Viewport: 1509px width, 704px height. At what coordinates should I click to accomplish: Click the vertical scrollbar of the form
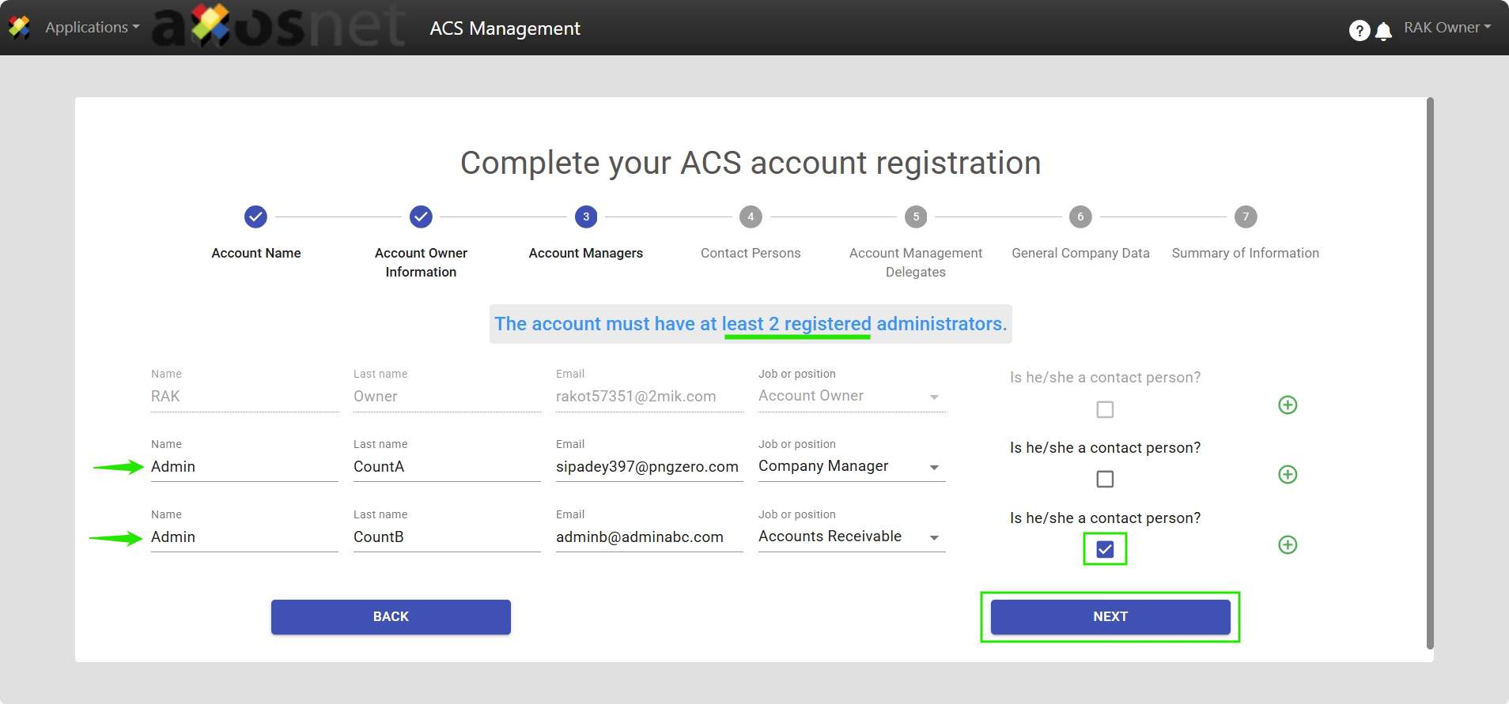(x=1430, y=371)
